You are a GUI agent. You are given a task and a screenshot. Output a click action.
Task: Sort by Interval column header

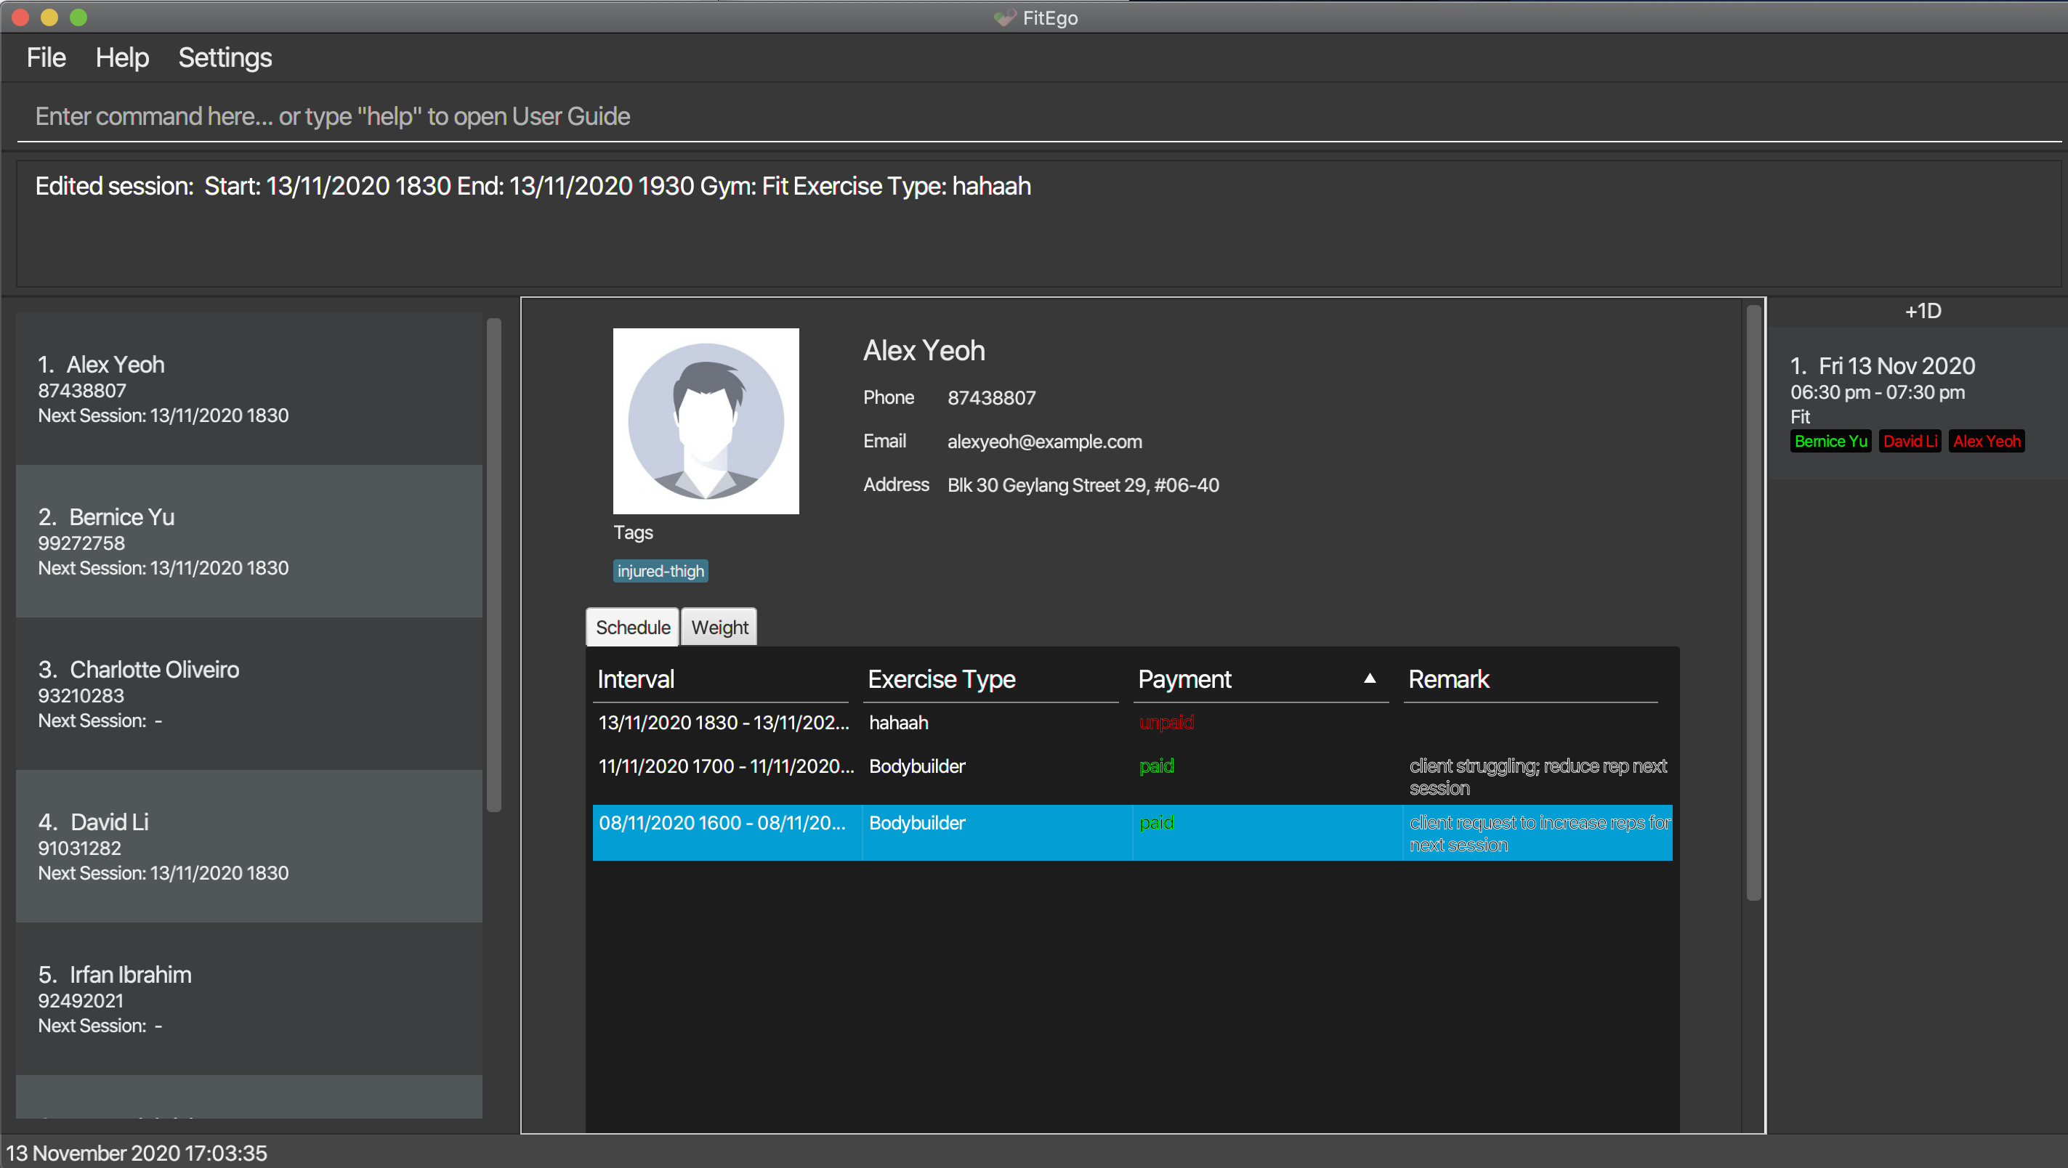(636, 679)
